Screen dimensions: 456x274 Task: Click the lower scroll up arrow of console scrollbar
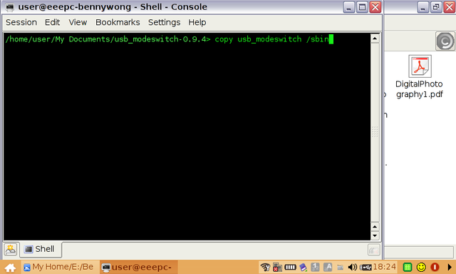375,226
